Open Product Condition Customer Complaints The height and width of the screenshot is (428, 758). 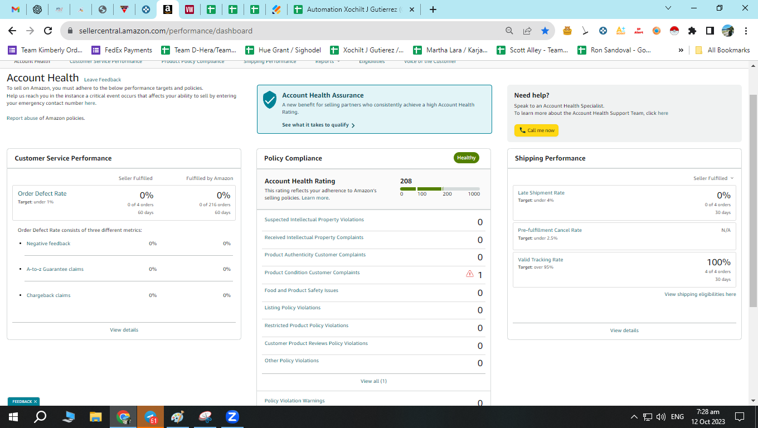coord(312,273)
